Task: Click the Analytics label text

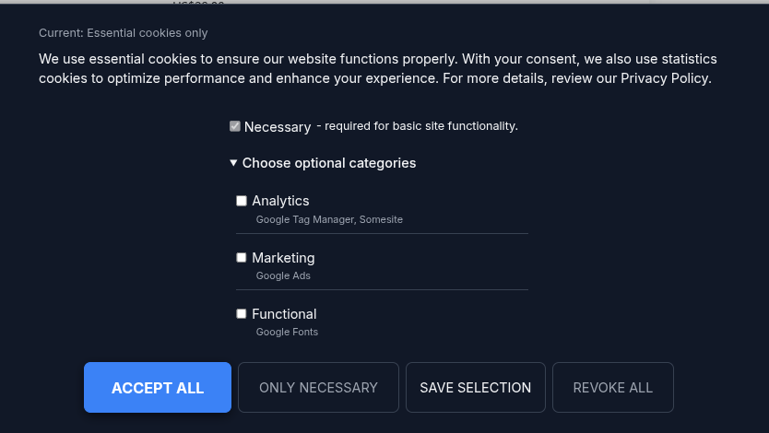Action: point(280,201)
